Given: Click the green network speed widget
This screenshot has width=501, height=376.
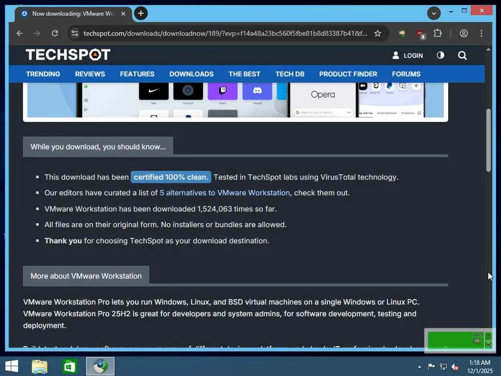Looking at the screenshot, I should coord(459,340).
